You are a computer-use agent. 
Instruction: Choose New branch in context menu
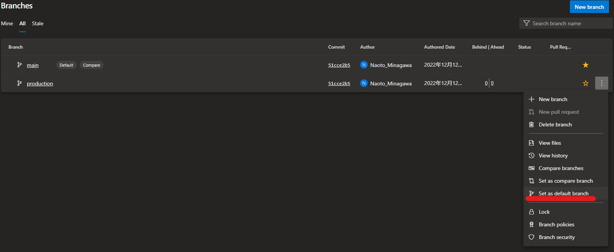566,99
